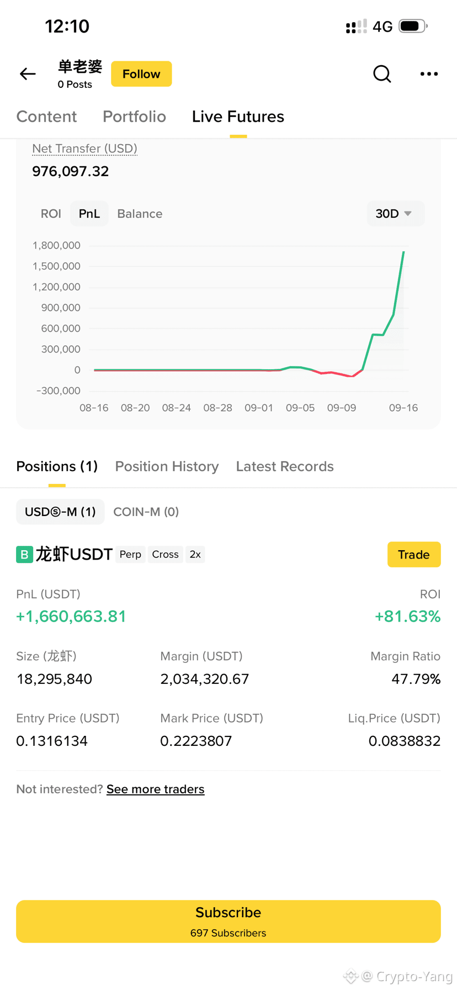Switch to the Content tab

pyautogui.click(x=46, y=117)
